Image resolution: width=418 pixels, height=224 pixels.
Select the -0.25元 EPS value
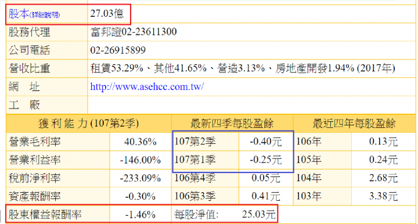coord(265,160)
